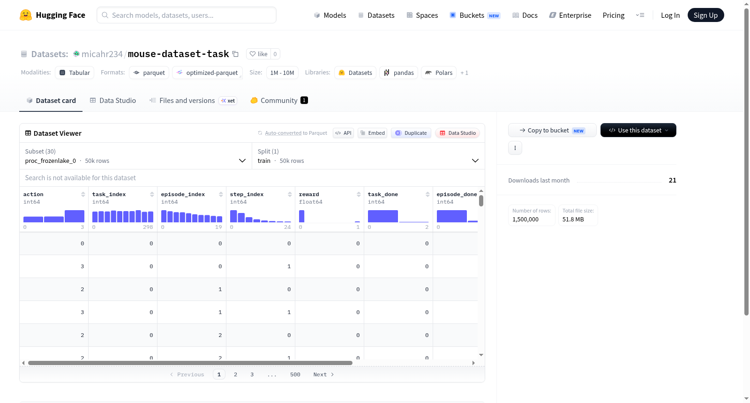This screenshot has height=403, width=750.
Task: Click the task_index column histogram
Action: pos(123,216)
